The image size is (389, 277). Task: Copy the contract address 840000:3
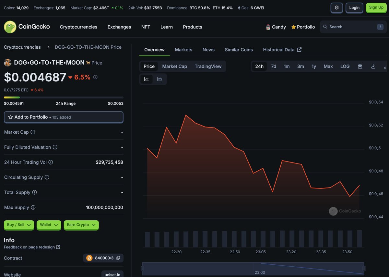[118, 258]
